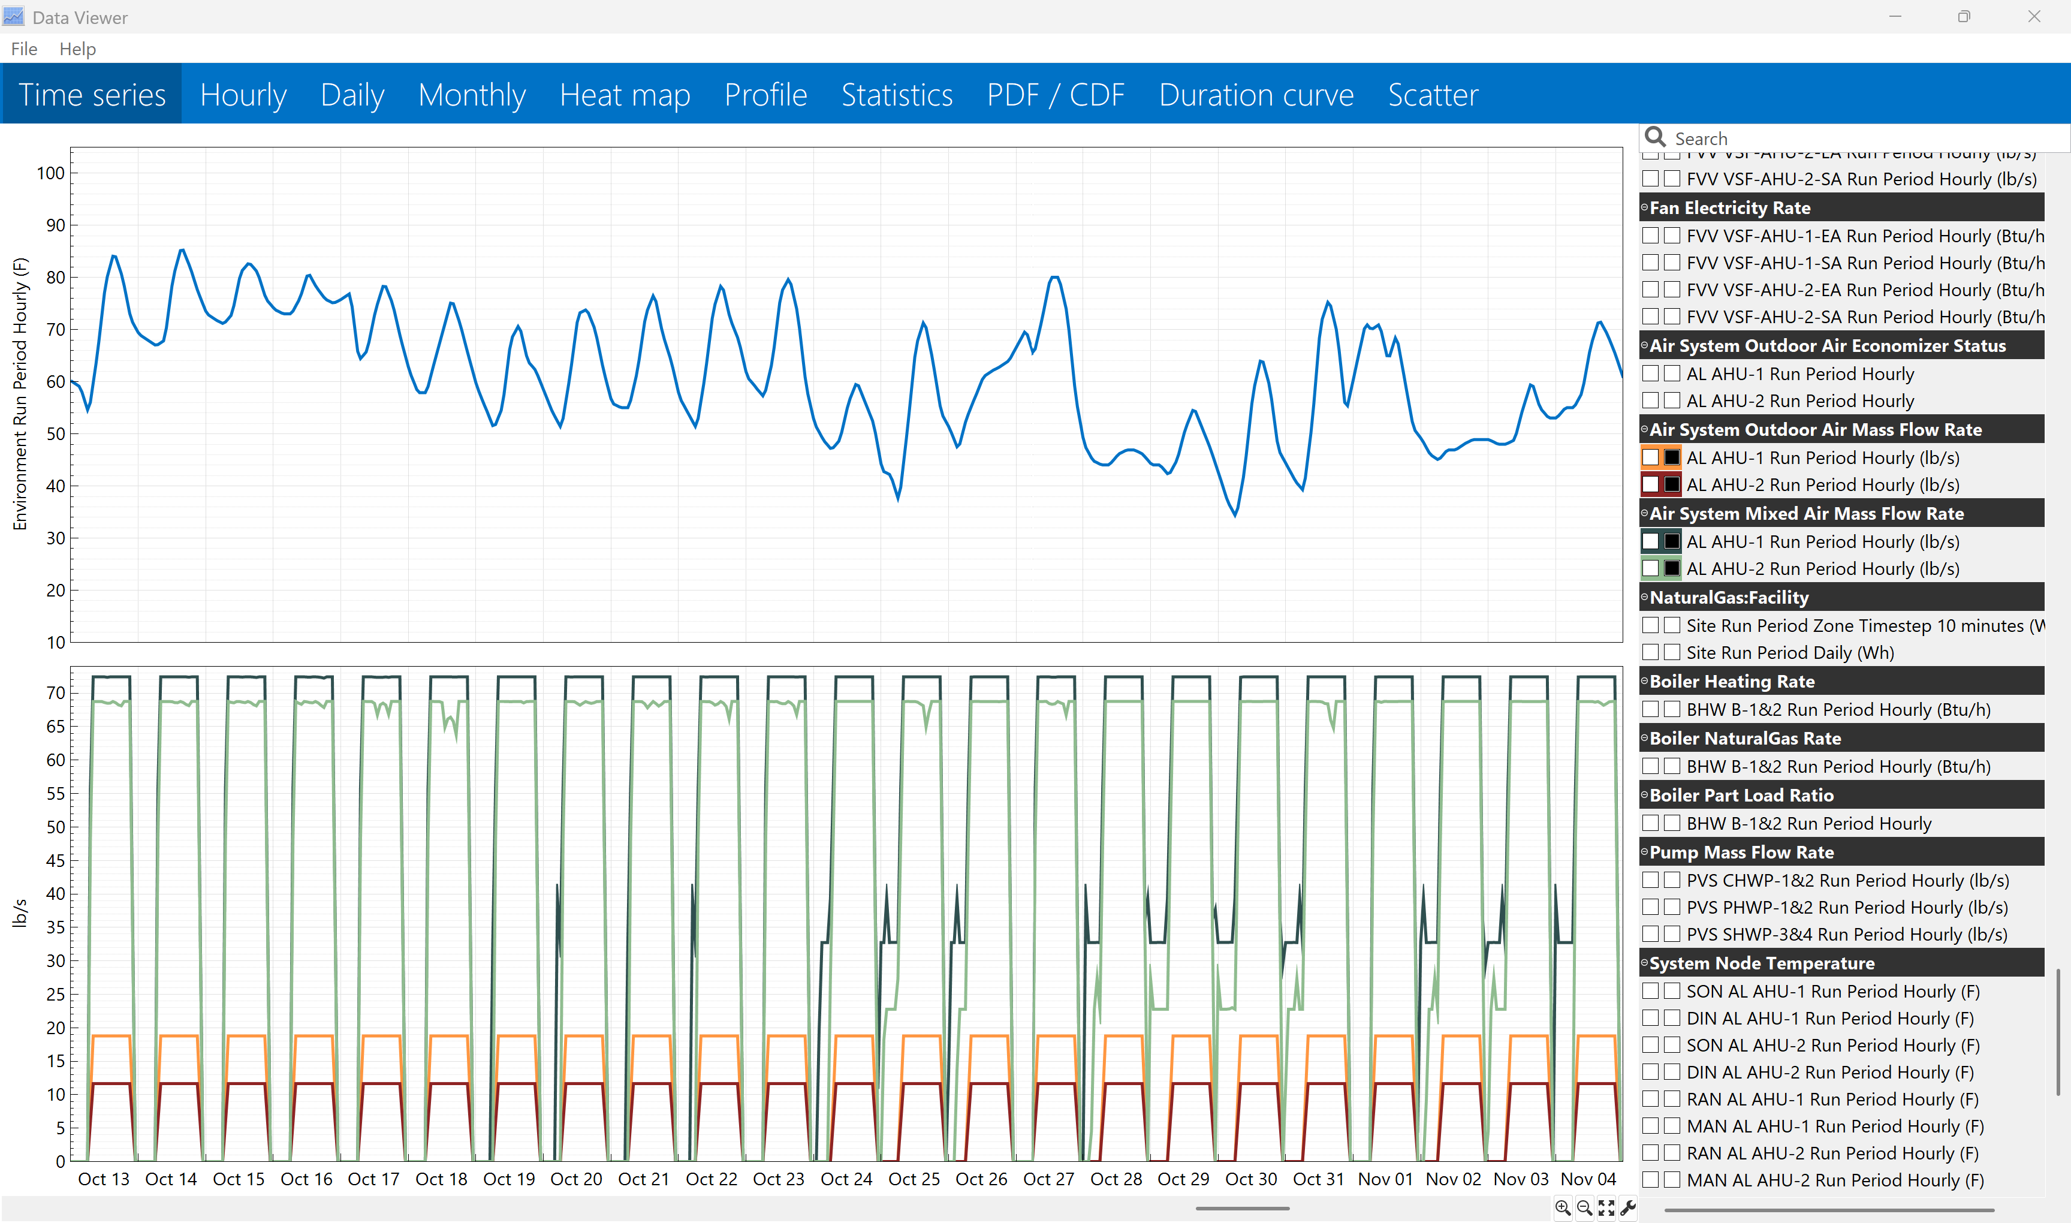Image resolution: width=2071 pixels, height=1223 pixels.
Task: Open the Statistics tab
Action: tap(897, 94)
